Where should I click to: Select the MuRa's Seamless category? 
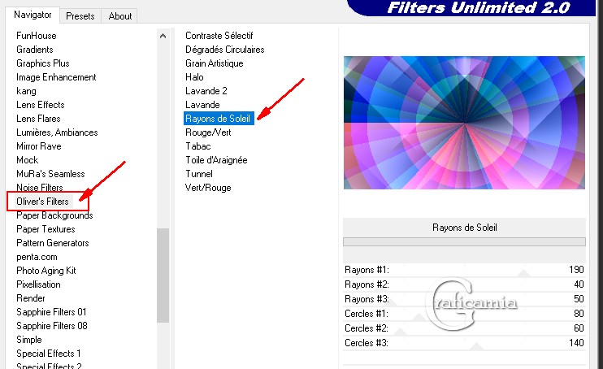tap(50, 174)
